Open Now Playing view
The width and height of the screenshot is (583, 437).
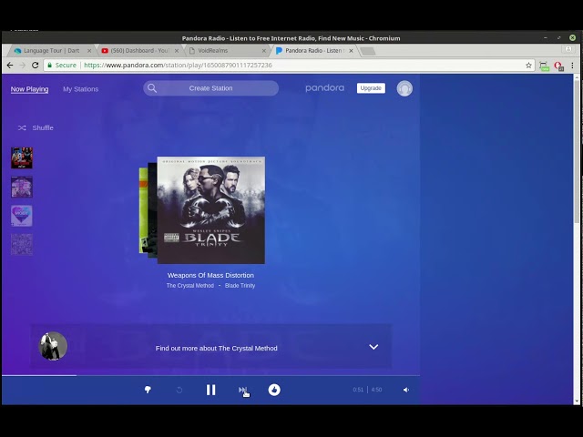pos(29,89)
